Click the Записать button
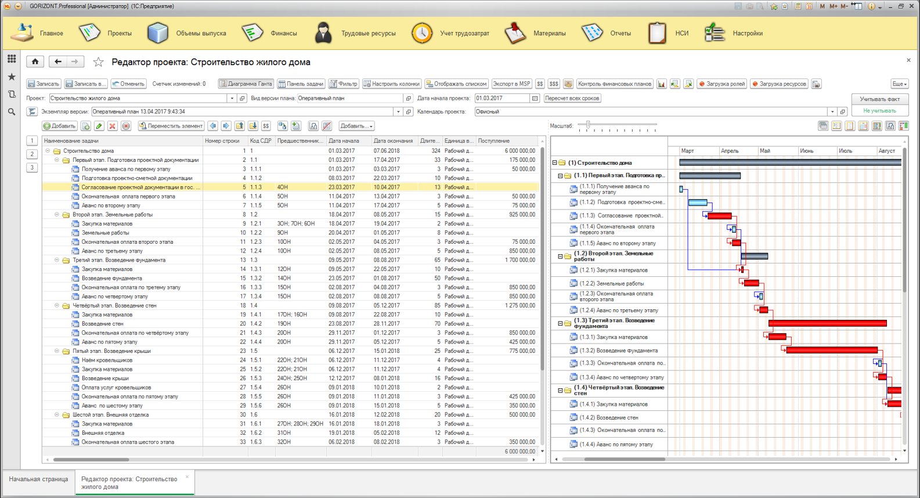This screenshot has height=498, width=920. pyautogui.click(x=44, y=84)
